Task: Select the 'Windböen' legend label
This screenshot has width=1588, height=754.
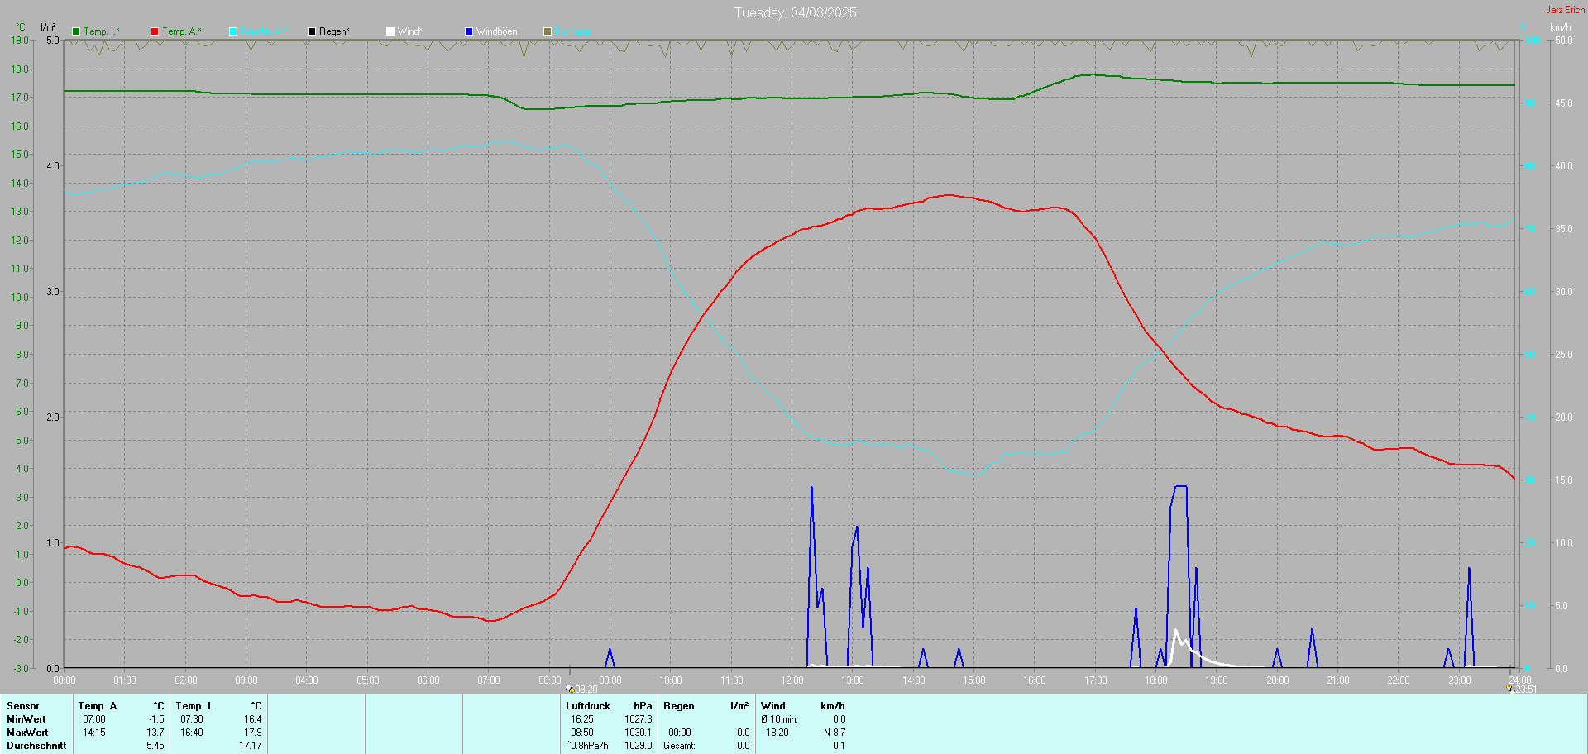Action: click(497, 31)
